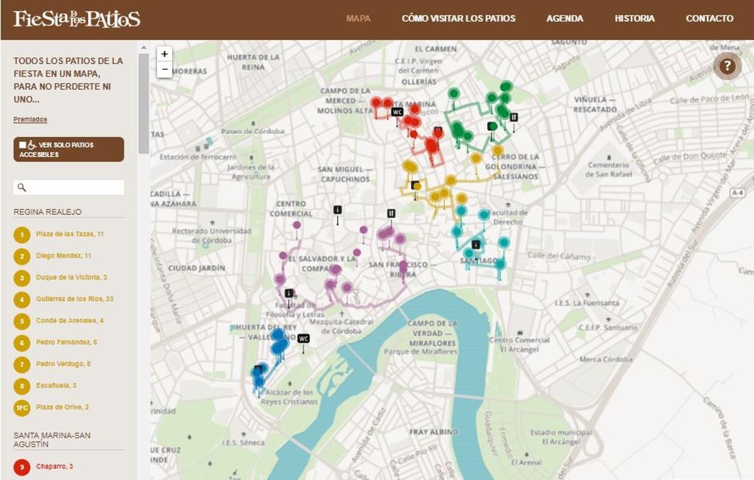Click the WC marker near Huerta del Rey
The image size is (754, 480).
303,338
